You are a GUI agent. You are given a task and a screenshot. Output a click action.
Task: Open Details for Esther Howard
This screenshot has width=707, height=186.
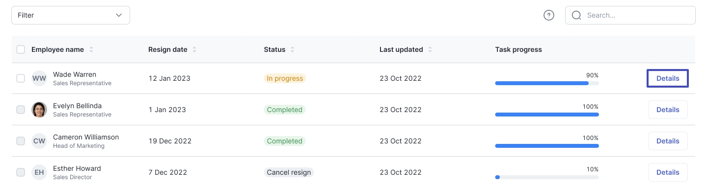click(x=668, y=172)
